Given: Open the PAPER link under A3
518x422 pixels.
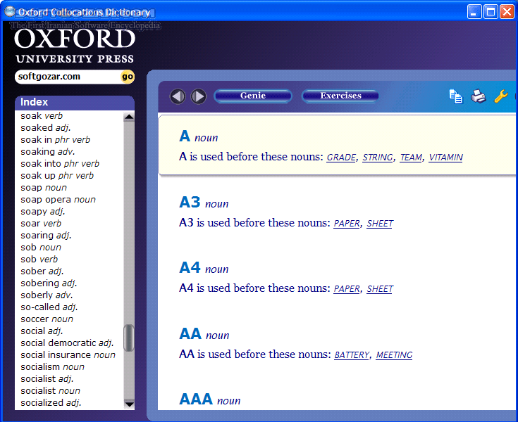Looking at the screenshot, I should (347, 224).
